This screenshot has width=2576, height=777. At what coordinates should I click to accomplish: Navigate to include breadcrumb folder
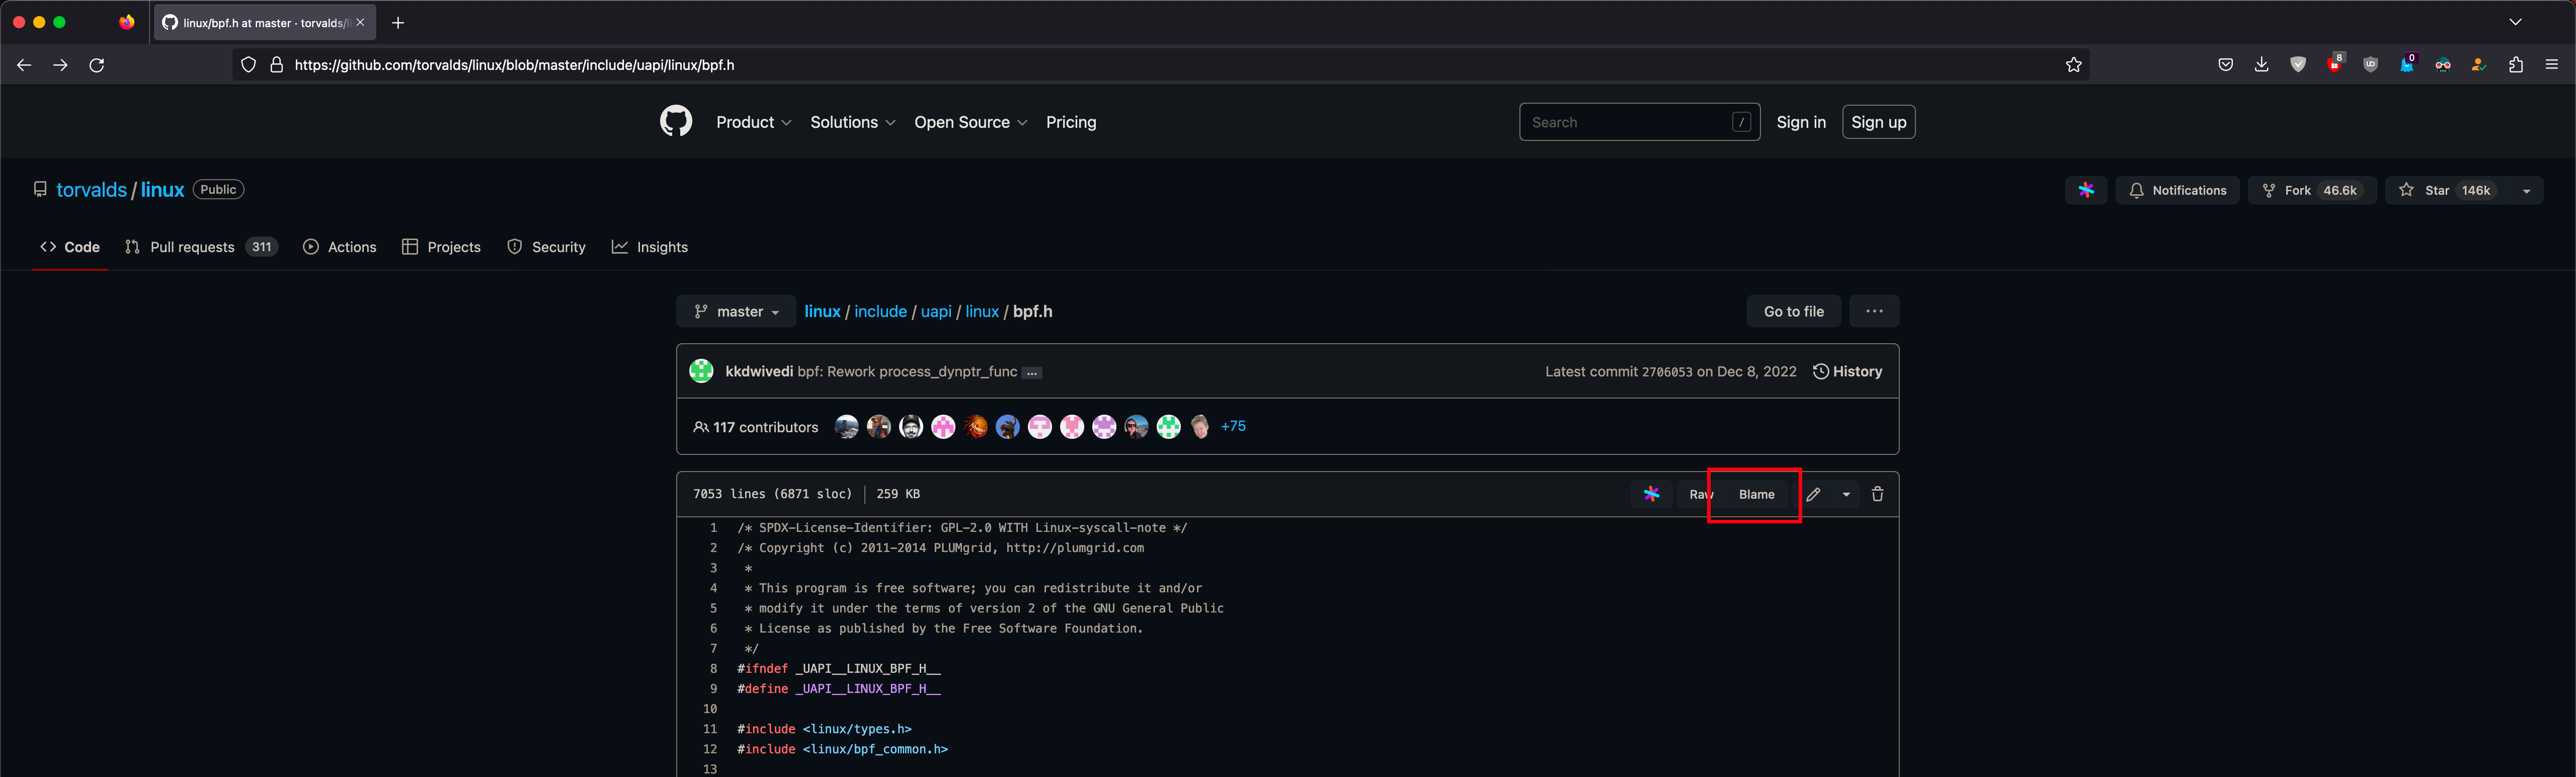[880, 311]
